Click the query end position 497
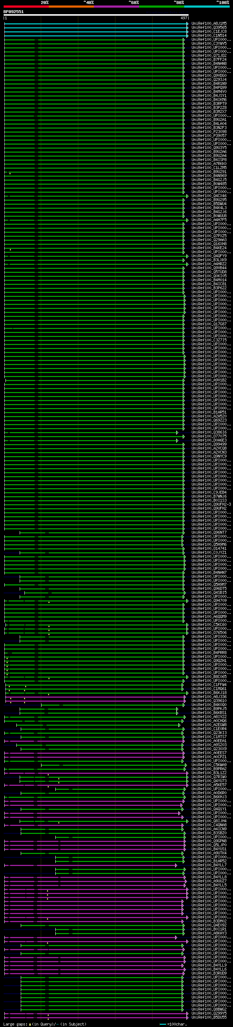Screen dimensions: 233x1027 [183, 18]
